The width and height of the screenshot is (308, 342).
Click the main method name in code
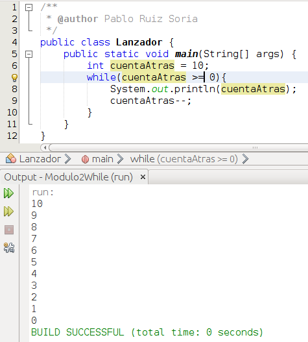(186, 54)
